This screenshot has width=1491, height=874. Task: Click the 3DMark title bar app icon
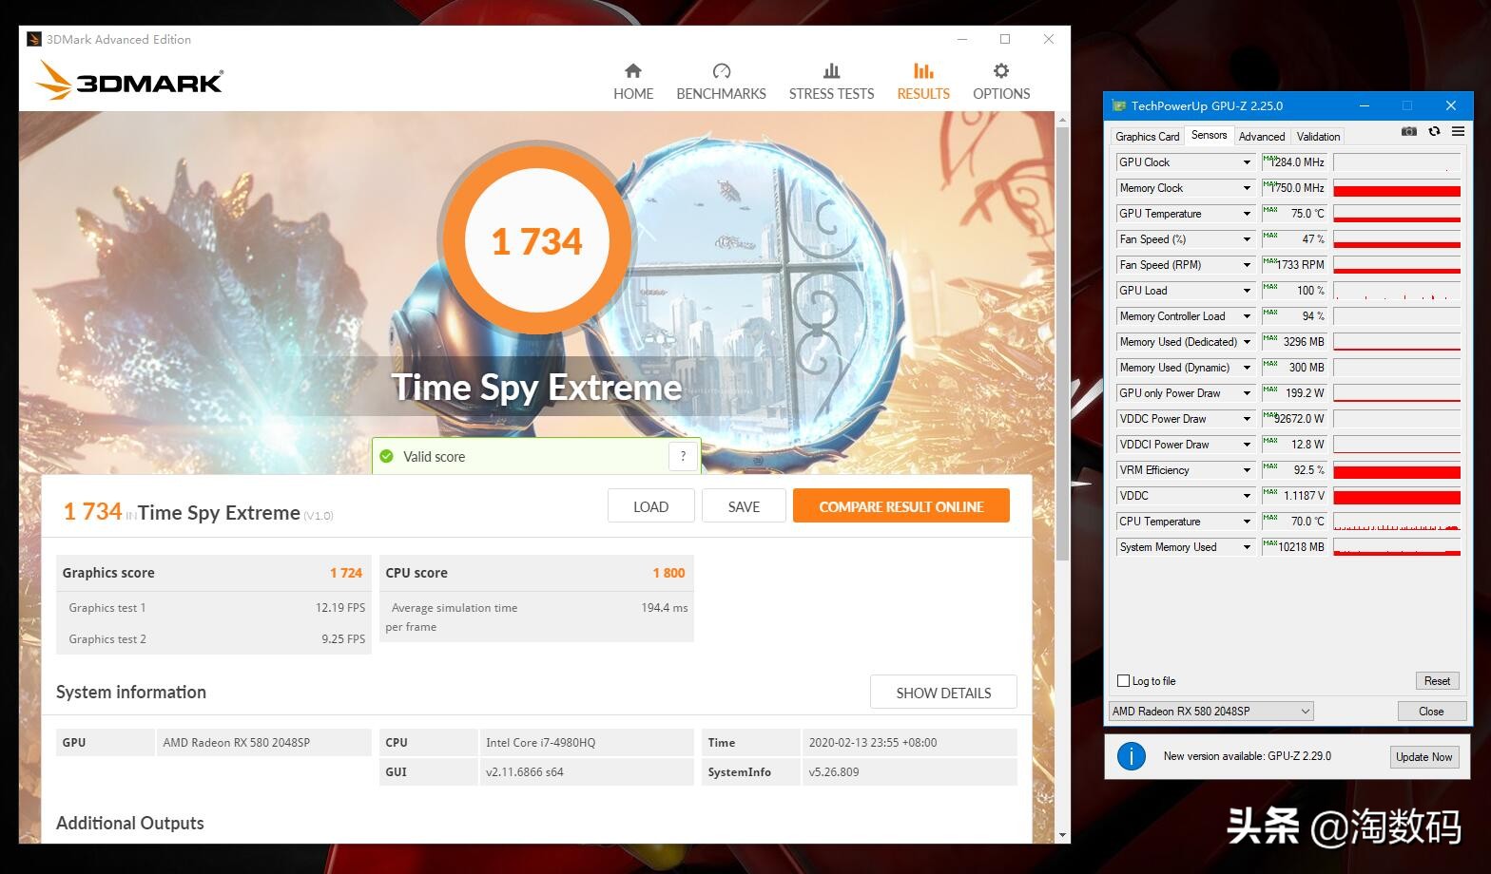34,39
